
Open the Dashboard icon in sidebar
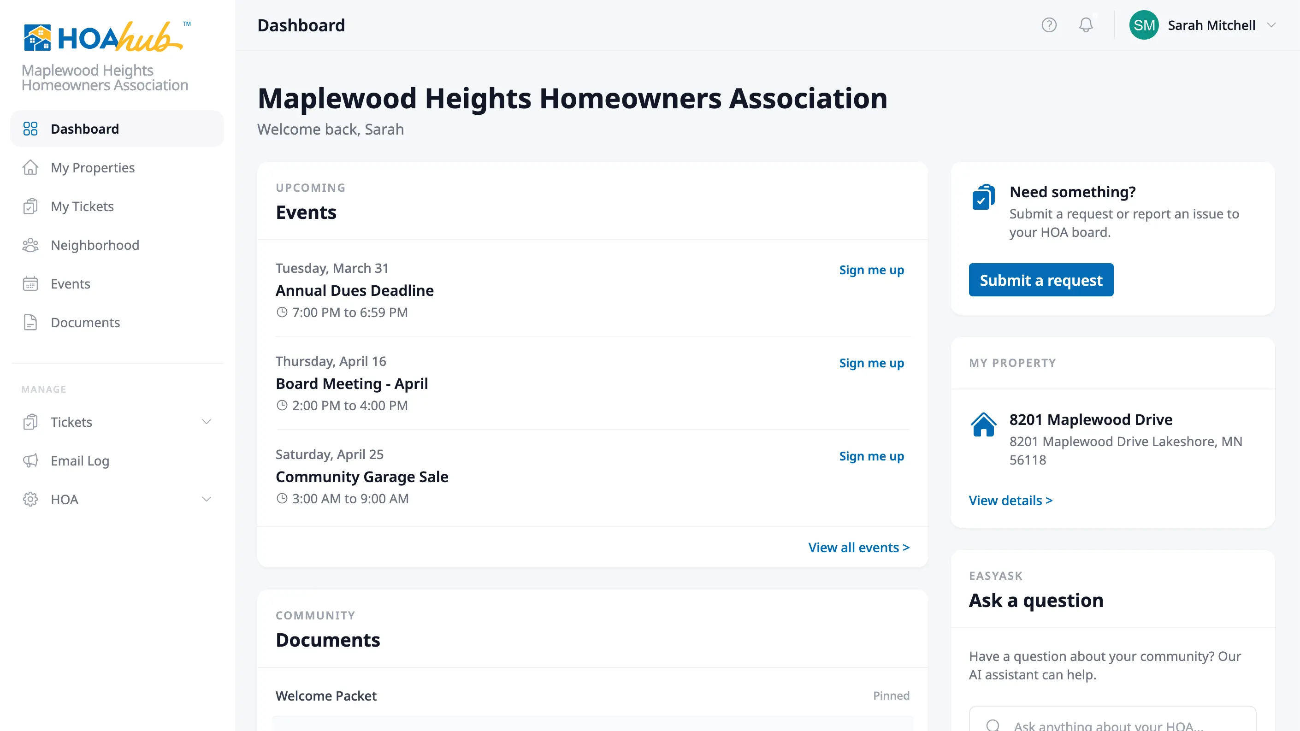click(30, 129)
